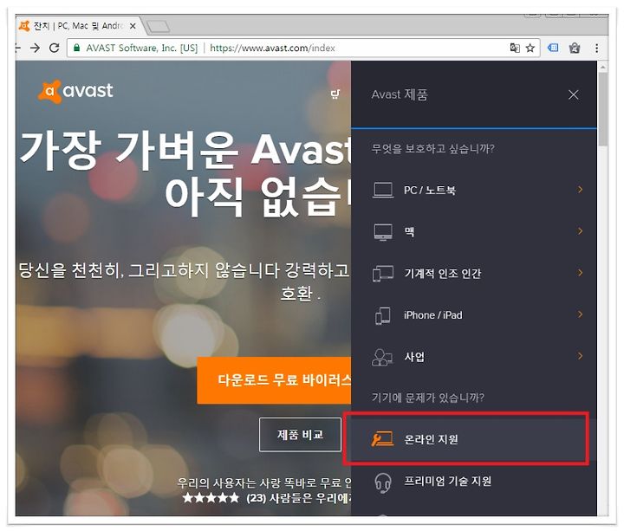Click the orange 다운로드 무료 바이러스 button
The height and width of the screenshot is (531, 624).
point(274,380)
